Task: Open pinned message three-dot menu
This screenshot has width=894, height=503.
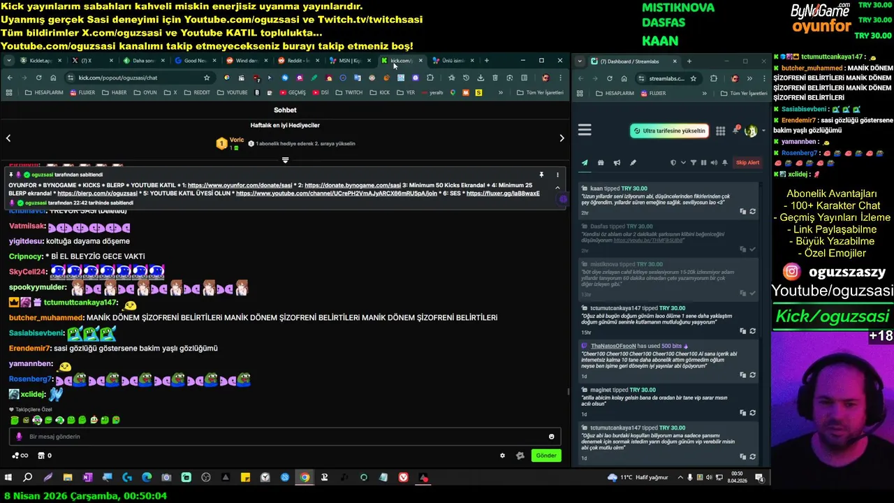Action: (557, 175)
